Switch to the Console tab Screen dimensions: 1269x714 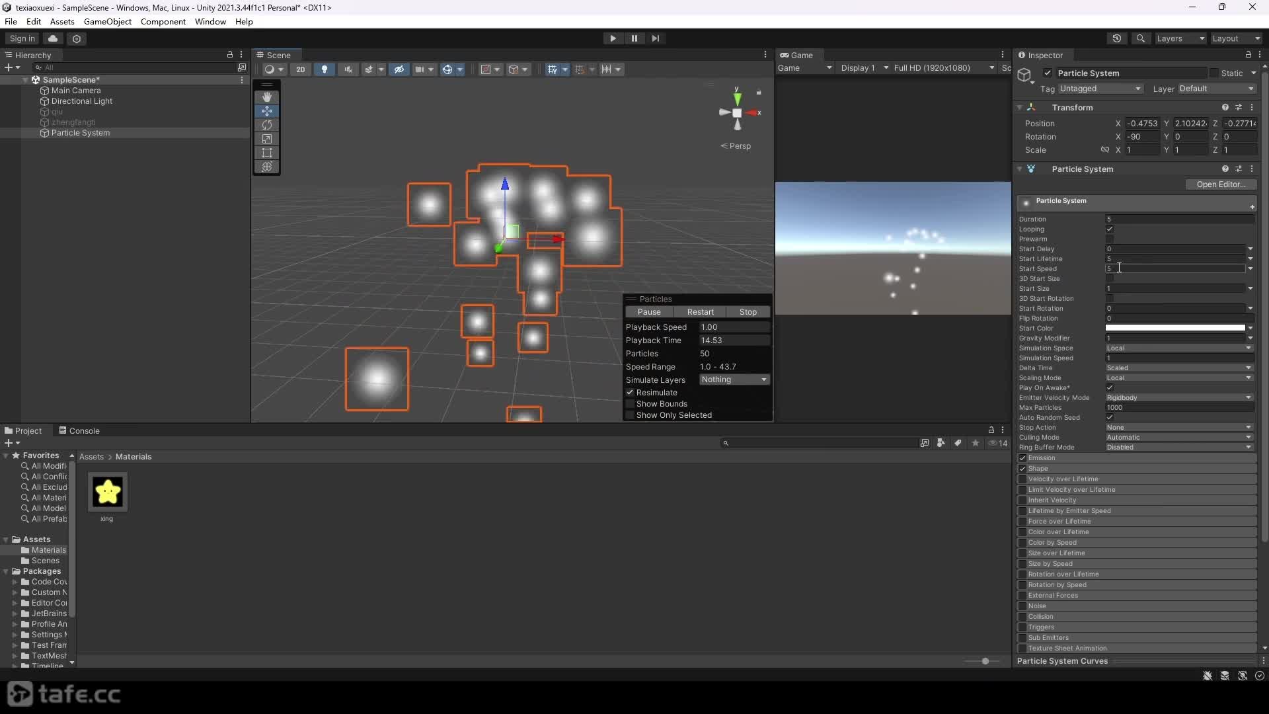point(79,431)
